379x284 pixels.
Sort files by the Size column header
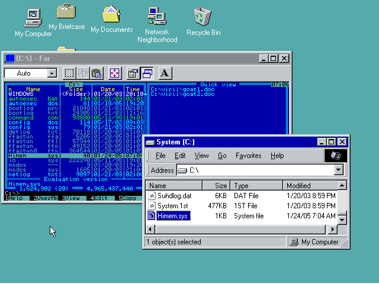point(216,185)
